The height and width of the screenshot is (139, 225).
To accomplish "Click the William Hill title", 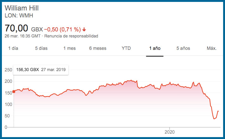I will (x=22, y=8).
